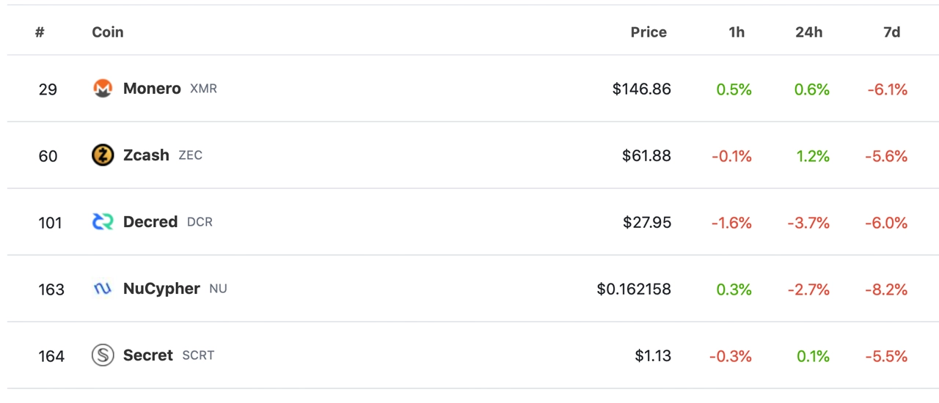Viewport: 939px width, 403px height.
Task: Open the NuCypher coin name link
Action: pyautogui.click(x=161, y=289)
